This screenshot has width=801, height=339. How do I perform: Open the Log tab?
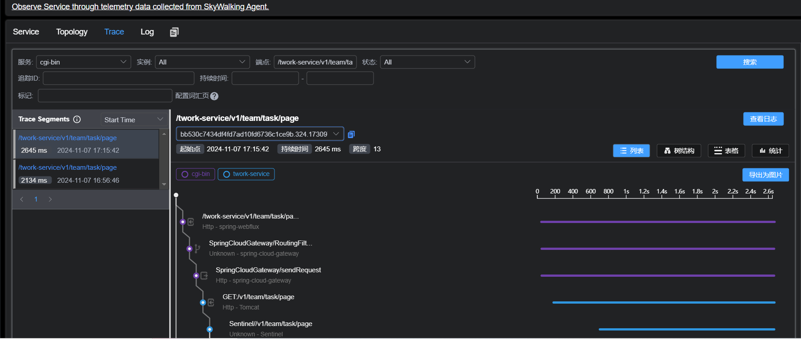click(x=147, y=32)
